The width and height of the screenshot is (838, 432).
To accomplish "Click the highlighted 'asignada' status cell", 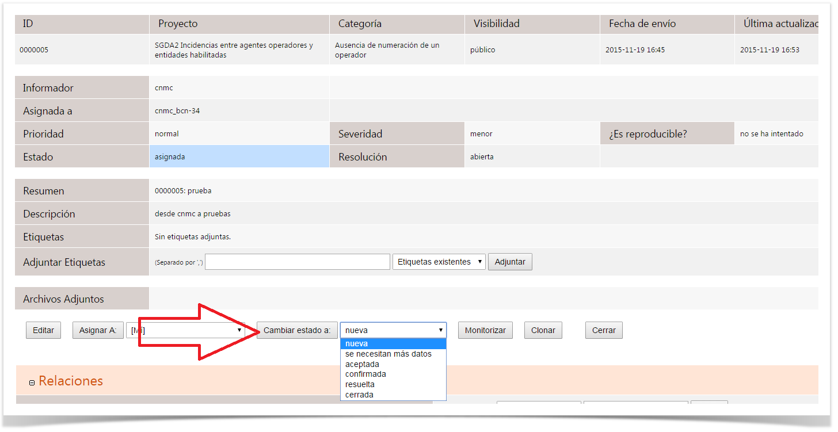I will (239, 156).
